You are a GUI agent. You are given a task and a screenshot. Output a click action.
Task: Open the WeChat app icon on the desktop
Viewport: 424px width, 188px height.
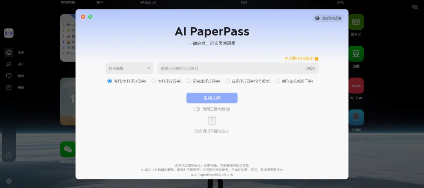pos(68,149)
